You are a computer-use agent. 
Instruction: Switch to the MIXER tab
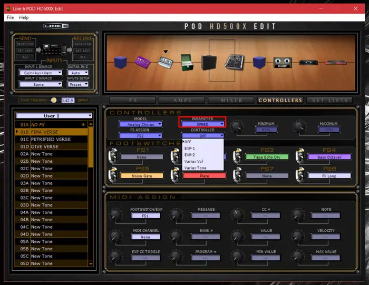click(231, 101)
